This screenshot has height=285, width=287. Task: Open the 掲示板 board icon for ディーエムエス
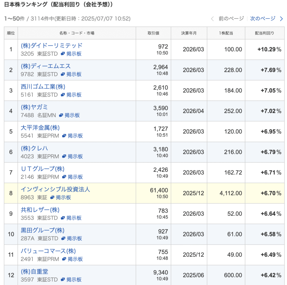(x=63, y=74)
